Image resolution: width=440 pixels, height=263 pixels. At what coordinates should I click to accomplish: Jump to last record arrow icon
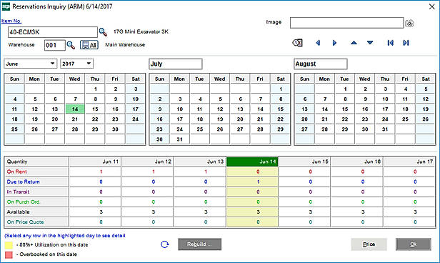tap(406, 43)
